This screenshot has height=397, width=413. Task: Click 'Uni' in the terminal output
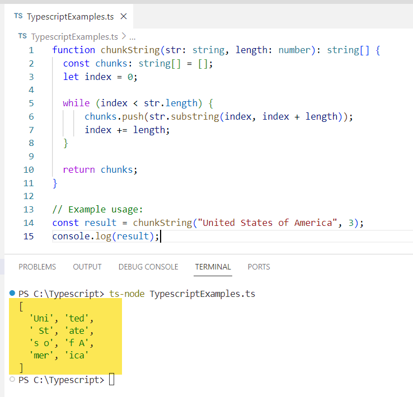(x=41, y=318)
